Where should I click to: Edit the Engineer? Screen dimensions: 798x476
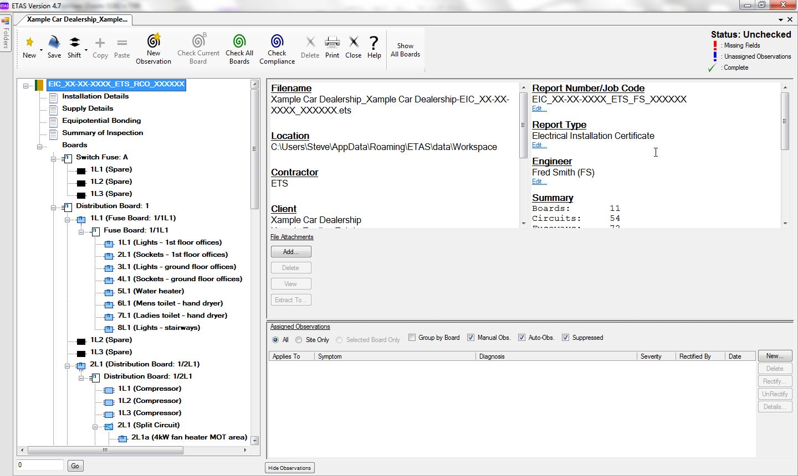click(x=539, y=182)
